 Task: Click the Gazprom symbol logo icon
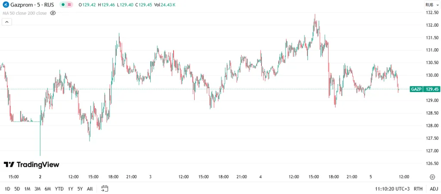click(x=6, y=5)
